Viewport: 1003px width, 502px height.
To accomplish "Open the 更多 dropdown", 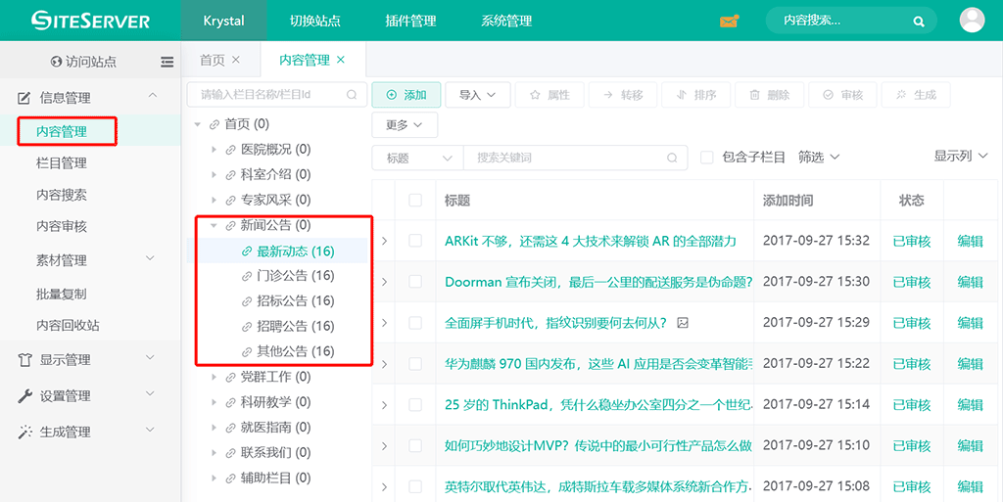I will pyautogui.click(x=405, y=125).
